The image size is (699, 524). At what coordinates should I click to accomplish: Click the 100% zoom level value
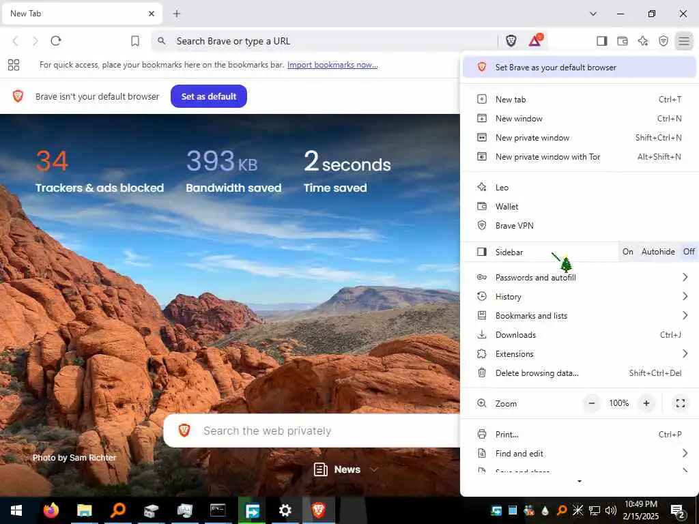618,403
